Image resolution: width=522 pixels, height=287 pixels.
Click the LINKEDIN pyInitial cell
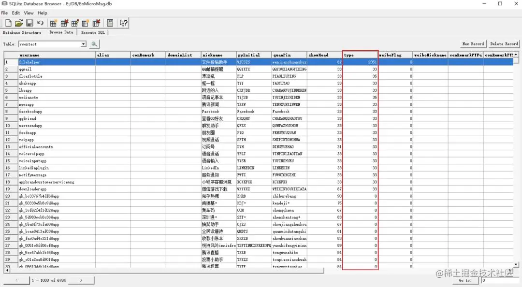tap(254, 168)
